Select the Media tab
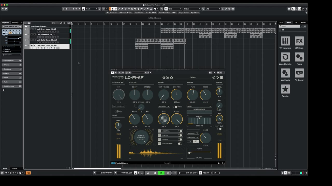Screen dimensions: 332x186 click(x=289, y=22)
